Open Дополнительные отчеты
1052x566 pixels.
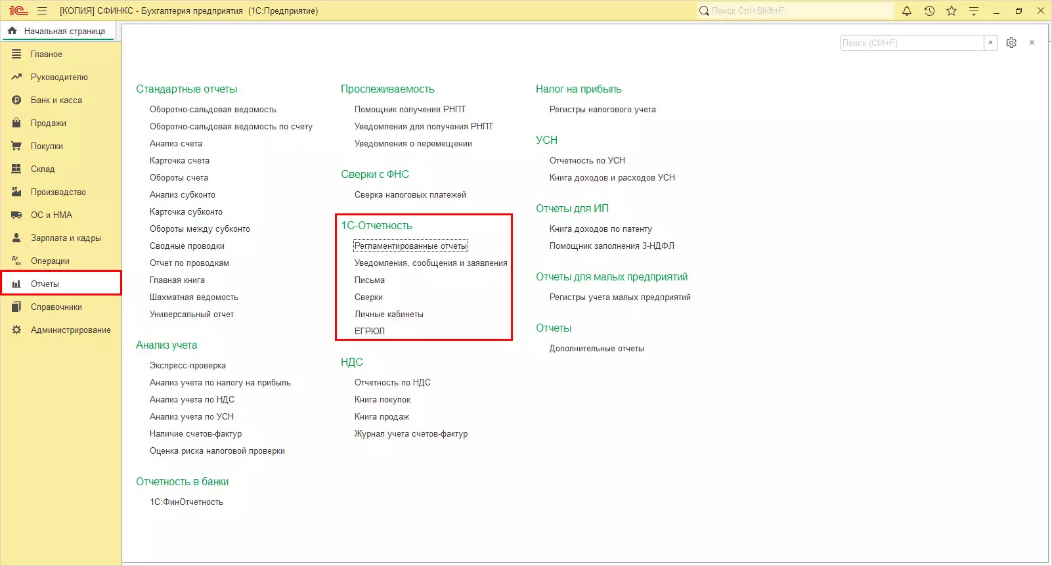click(x=597, y=349)
